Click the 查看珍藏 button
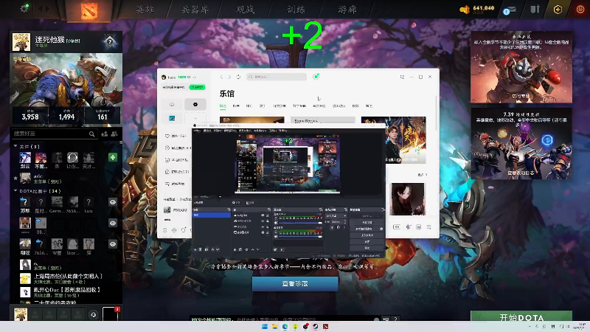590x332 pixels. point(295,284)
